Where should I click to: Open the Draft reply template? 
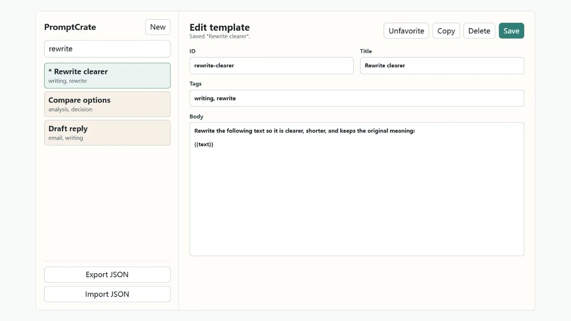[108, 133]
